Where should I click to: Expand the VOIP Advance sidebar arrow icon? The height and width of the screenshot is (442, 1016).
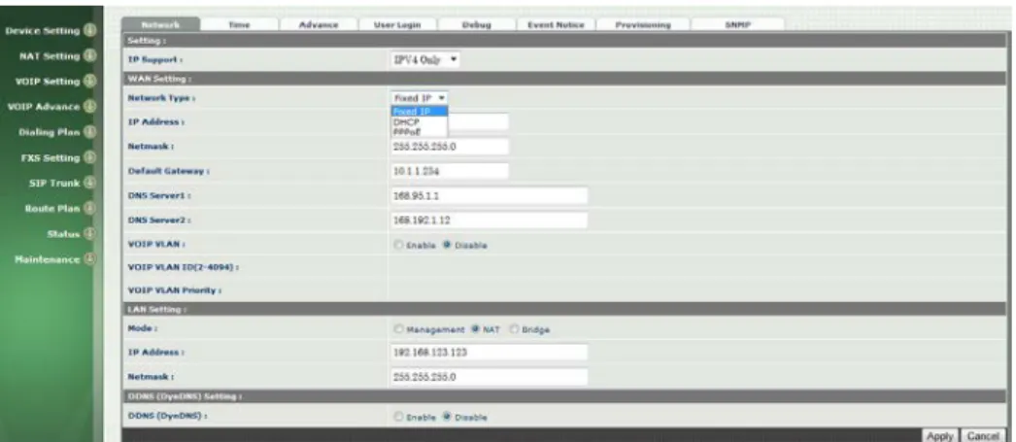[90, 106]
